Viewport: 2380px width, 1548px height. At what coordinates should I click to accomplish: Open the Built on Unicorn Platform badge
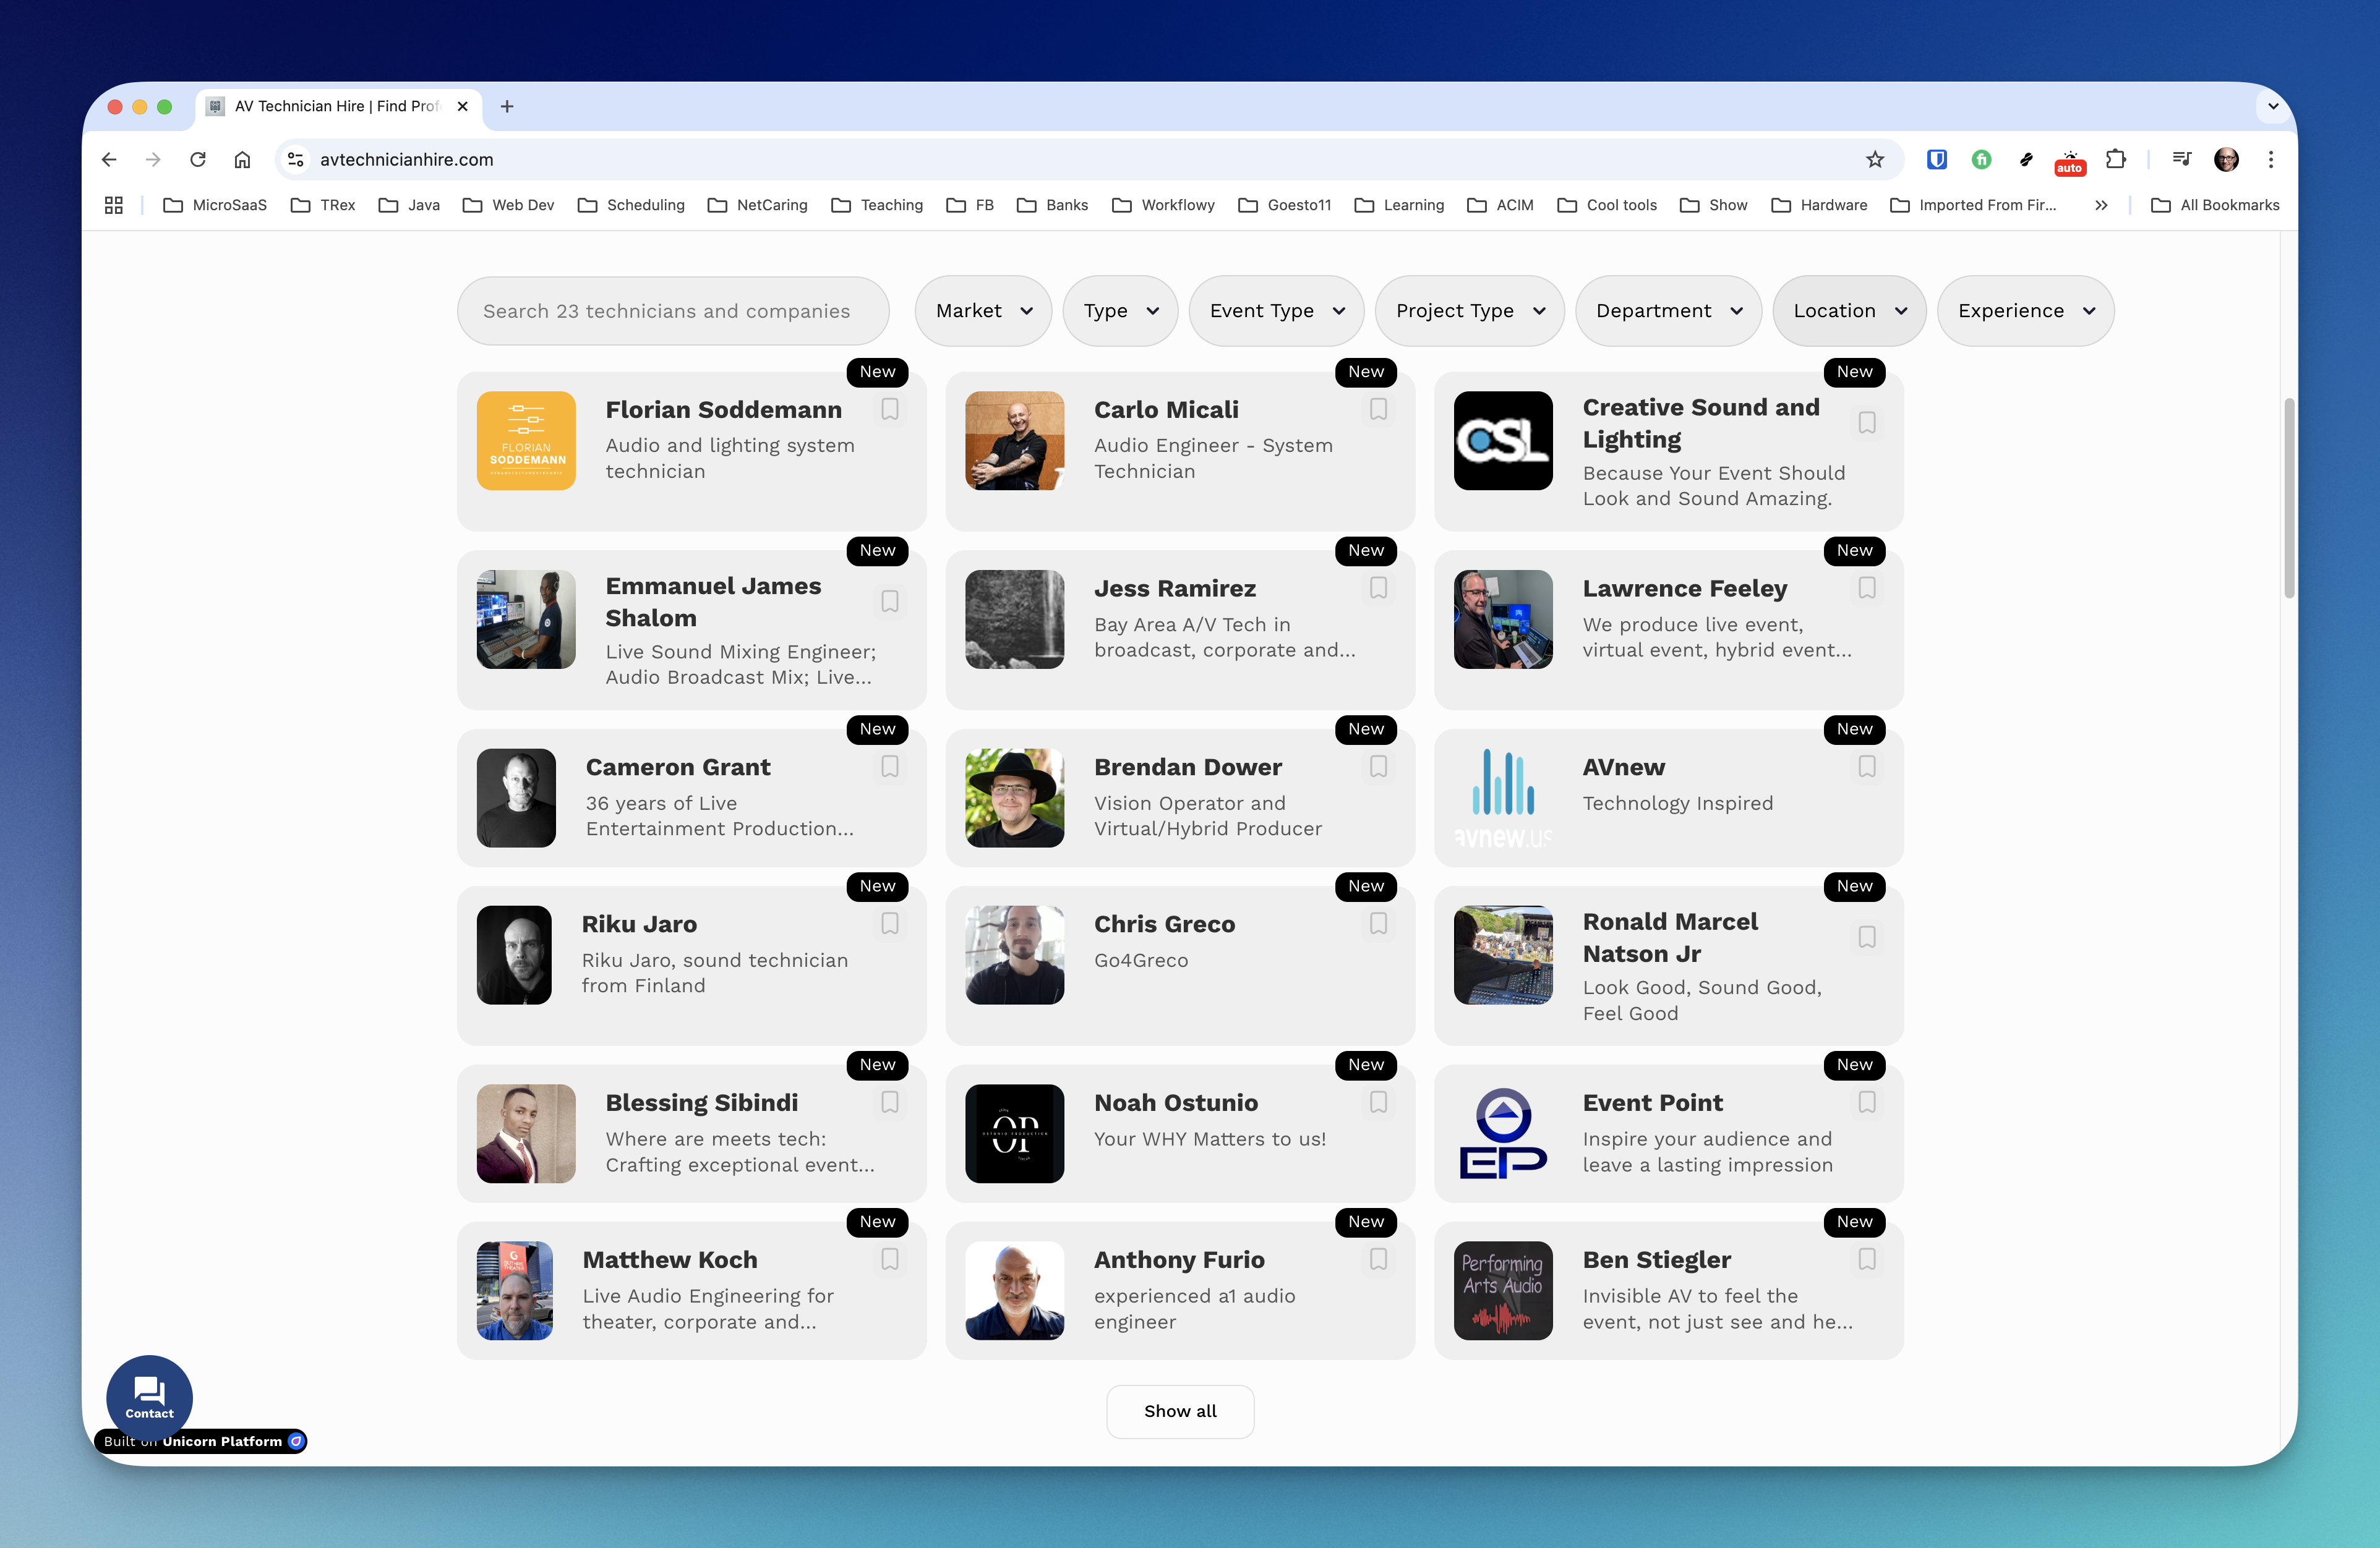click(200, 1441)
